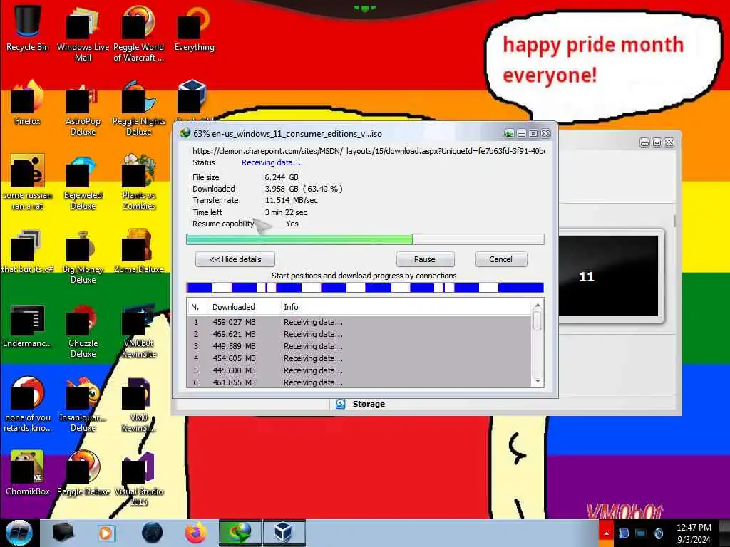
Task: Select AstroPop Deluxe desktop icon
Action: pyautogui.click(x=83, y=108)
